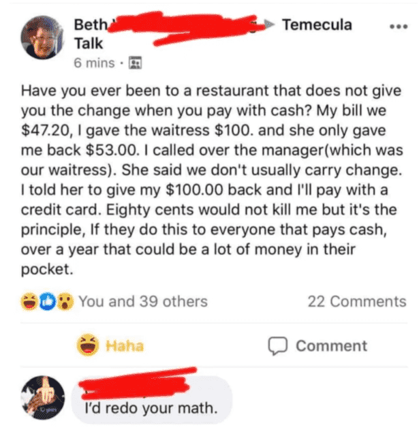Click the arrow icon before Temecula
Viewport: 419px width, 432px height.
tap(269, 25)
